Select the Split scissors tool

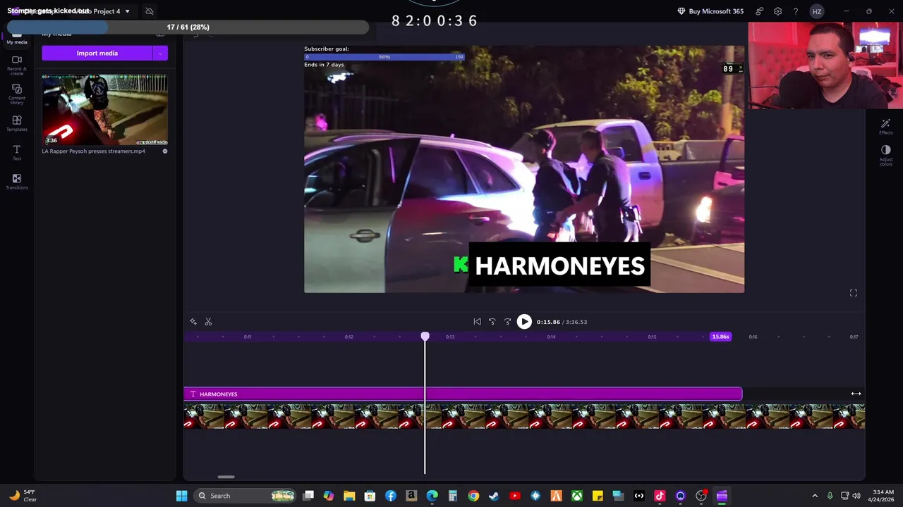[208, 322]
